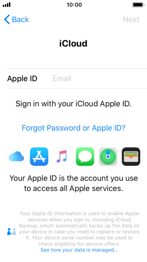Tap the Music note icon
The width and height of the screenshot is (147, 262).
tap(62, 156)
